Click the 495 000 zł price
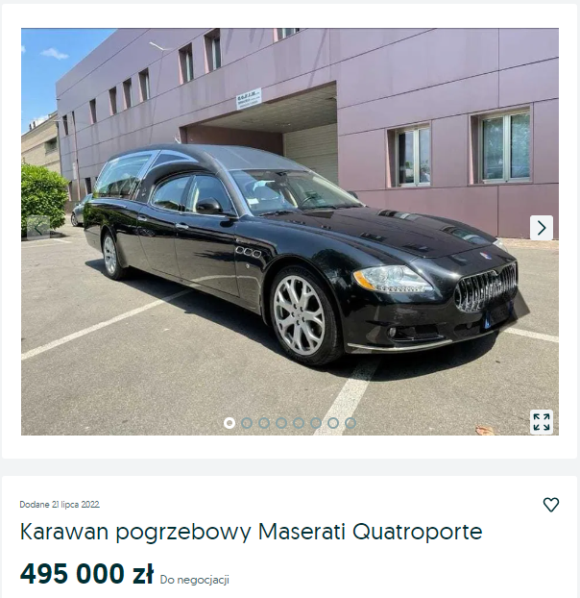 tap(86, 574)
